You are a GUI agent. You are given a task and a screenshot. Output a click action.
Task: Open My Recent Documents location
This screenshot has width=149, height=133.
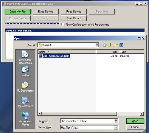tap(25, 57)
